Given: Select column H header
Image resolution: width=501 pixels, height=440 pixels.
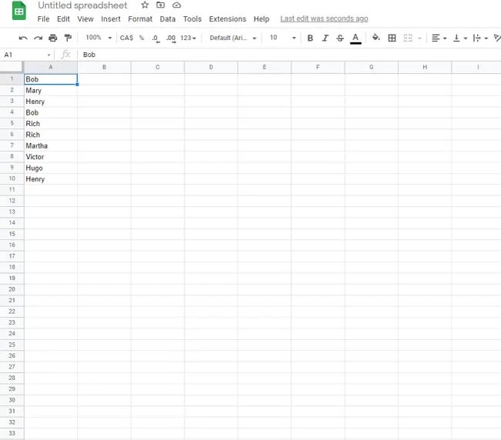Looking at the screenshot, I should (425, 67).
